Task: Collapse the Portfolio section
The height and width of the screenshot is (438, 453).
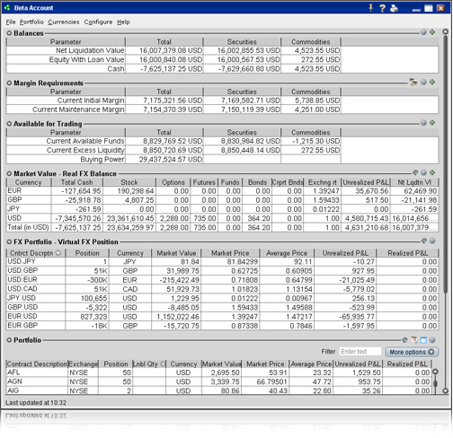Action: (9, 340)
